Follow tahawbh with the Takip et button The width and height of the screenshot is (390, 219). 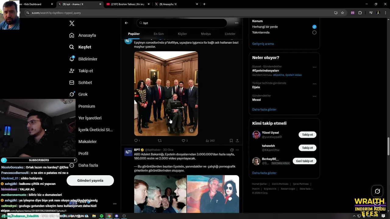pos(307,148)
